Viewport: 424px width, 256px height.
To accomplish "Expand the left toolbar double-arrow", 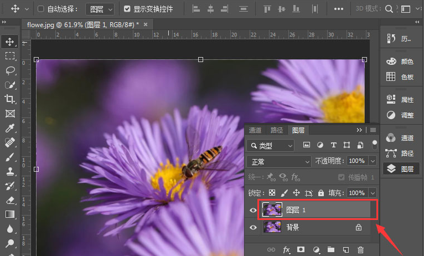I will pyautogui.click(x=4, y=22).
